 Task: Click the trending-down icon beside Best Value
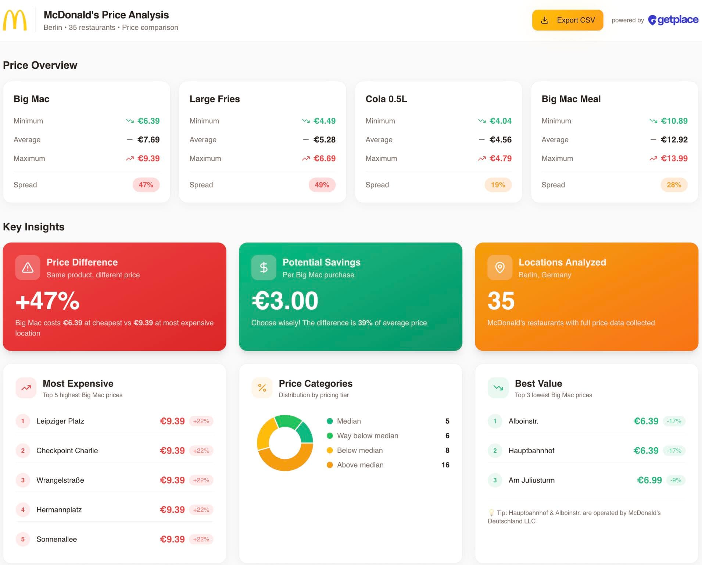pos(498,388)
